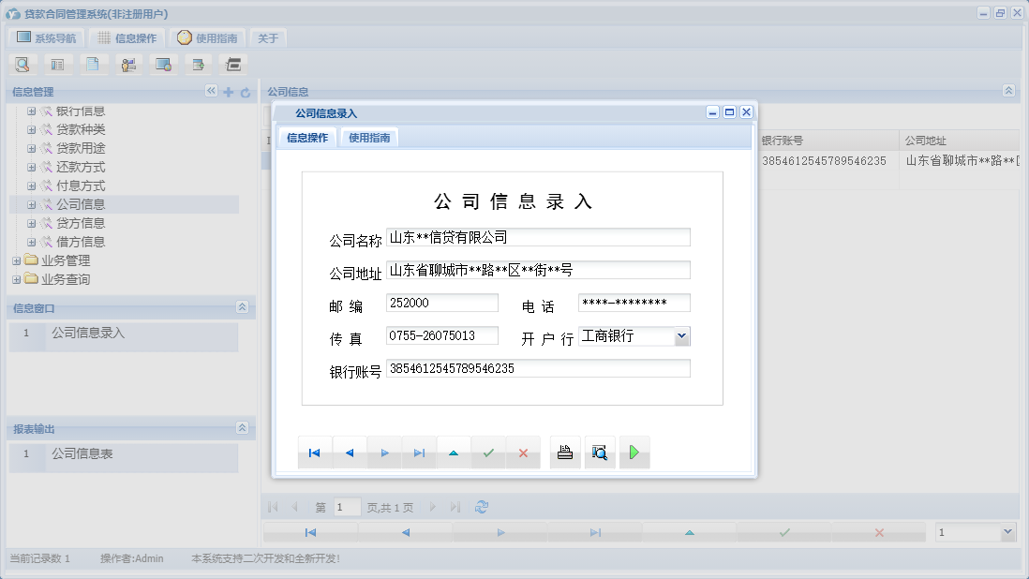Collapse the 信息窗口 panel
Screen dimensions: 1029x579
[244, 307]
